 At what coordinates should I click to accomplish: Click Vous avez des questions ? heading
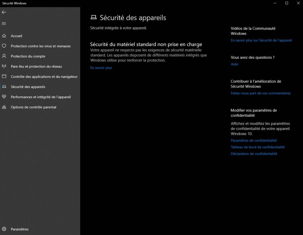pyautogui.click(x=253, y=57)
